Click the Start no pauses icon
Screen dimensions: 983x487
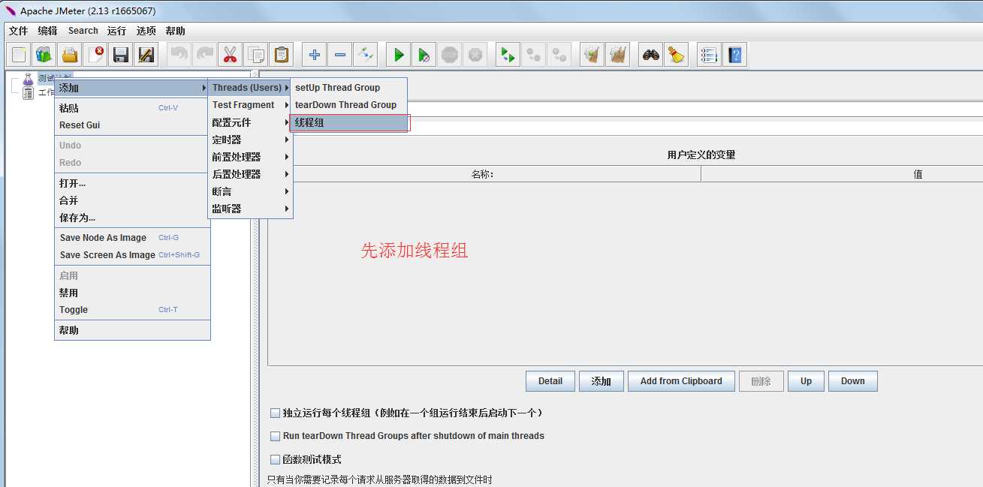tap(424, 55)
